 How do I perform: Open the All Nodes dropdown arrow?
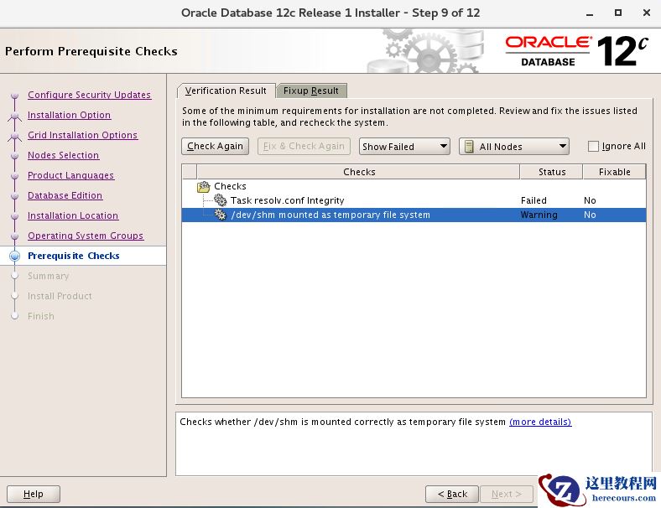[x=562, y=146]
